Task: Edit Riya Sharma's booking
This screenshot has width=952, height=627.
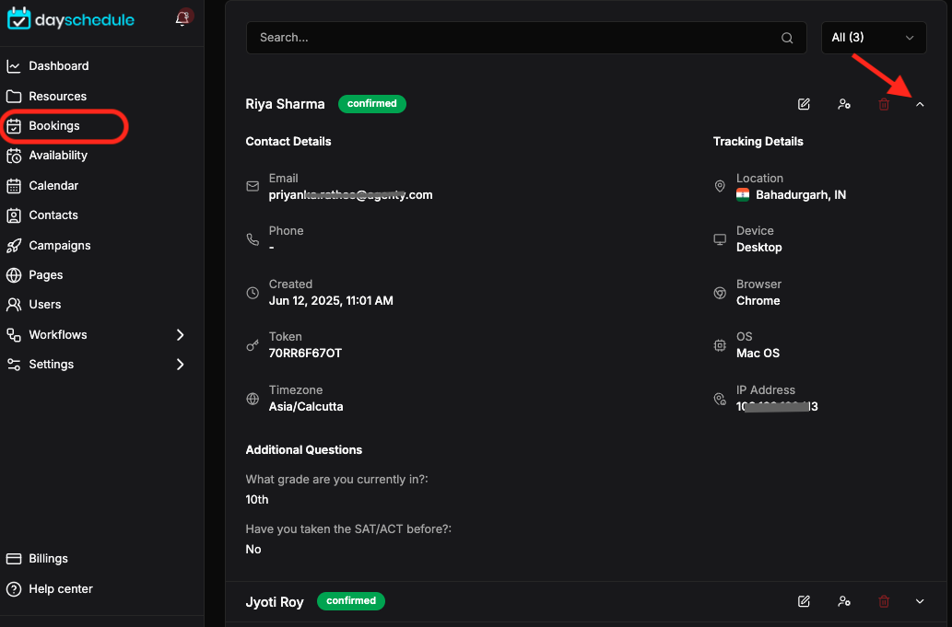Action: (804, 104)
